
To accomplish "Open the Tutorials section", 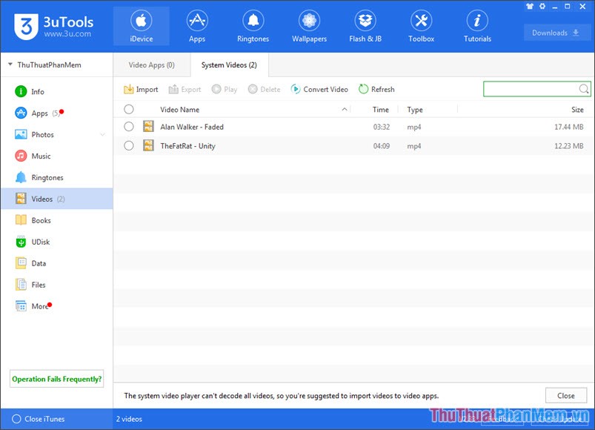I will (x=477, y=27).
